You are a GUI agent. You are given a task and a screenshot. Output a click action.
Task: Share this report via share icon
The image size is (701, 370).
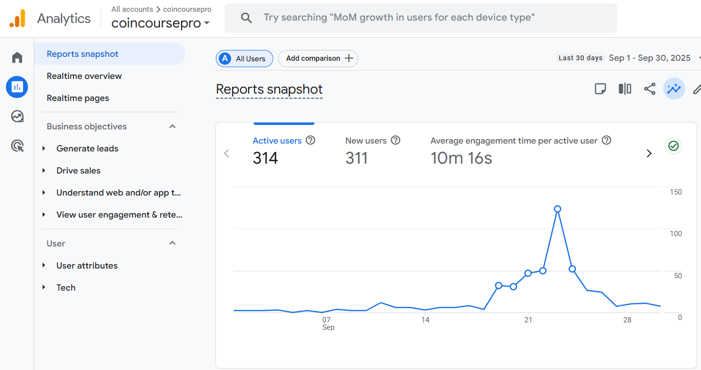(649, 89)
